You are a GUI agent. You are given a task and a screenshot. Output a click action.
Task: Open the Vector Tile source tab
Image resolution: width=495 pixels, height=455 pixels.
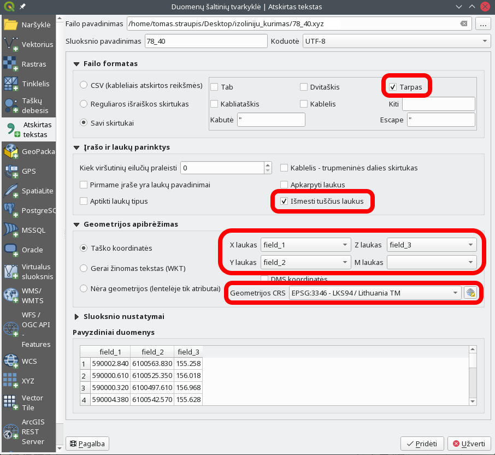pos(29,403)
